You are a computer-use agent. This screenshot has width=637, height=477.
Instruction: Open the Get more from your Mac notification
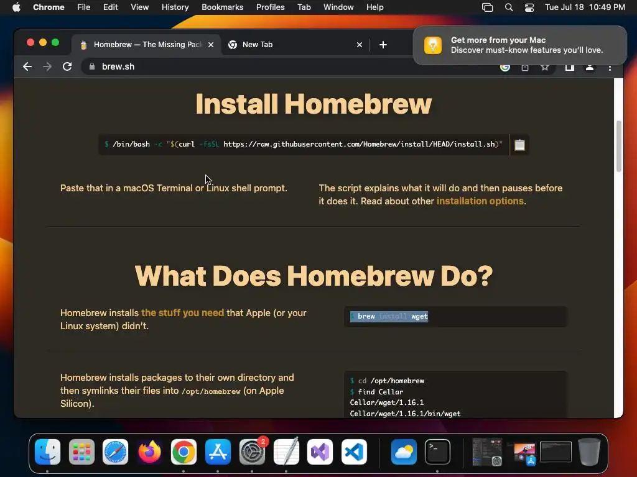tap(519, 45)
